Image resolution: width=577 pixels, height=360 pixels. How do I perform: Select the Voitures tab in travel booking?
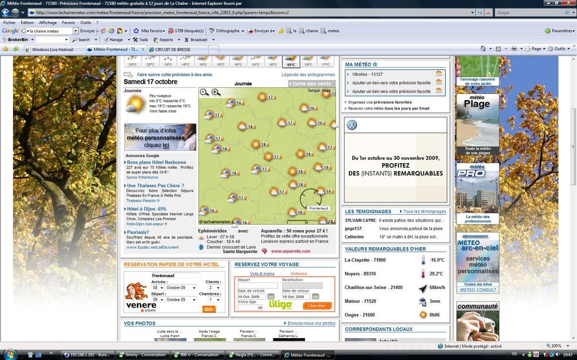(299, 273)
